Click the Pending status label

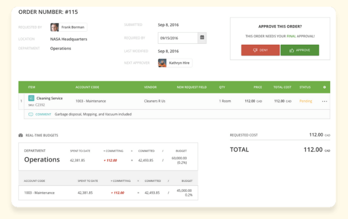click(305, 101)
